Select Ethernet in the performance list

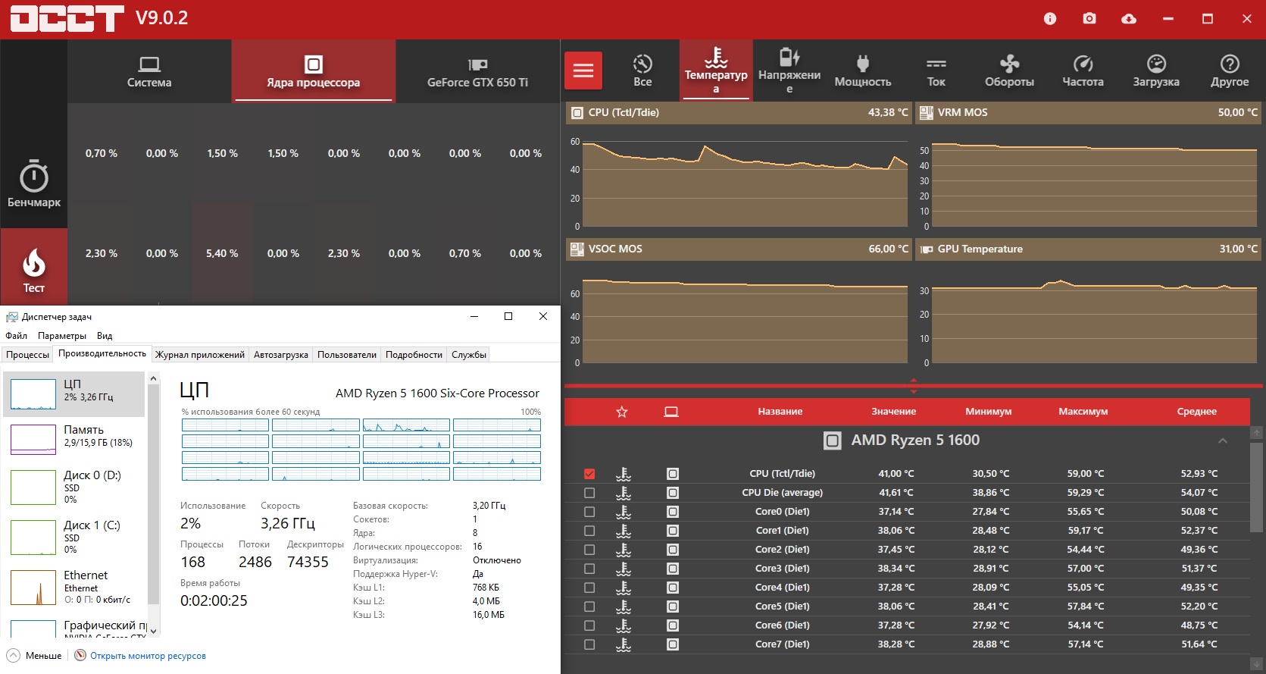(x=74, y=587)
